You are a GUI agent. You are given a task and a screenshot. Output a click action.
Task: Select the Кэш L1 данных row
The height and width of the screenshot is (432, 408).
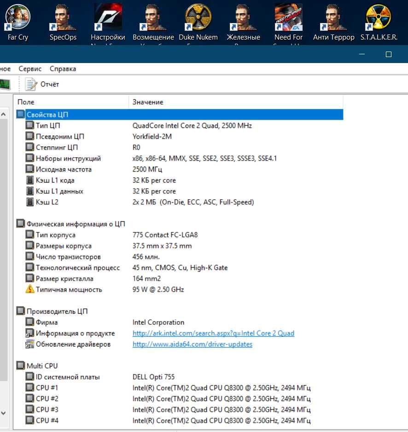pyautogui.click(x=180, y=191)
